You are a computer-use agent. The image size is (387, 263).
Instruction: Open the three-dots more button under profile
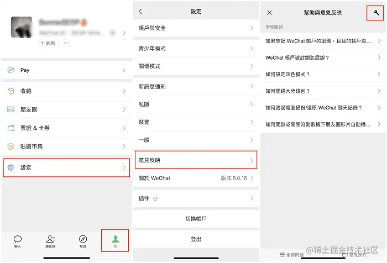[x=66, y=43]
